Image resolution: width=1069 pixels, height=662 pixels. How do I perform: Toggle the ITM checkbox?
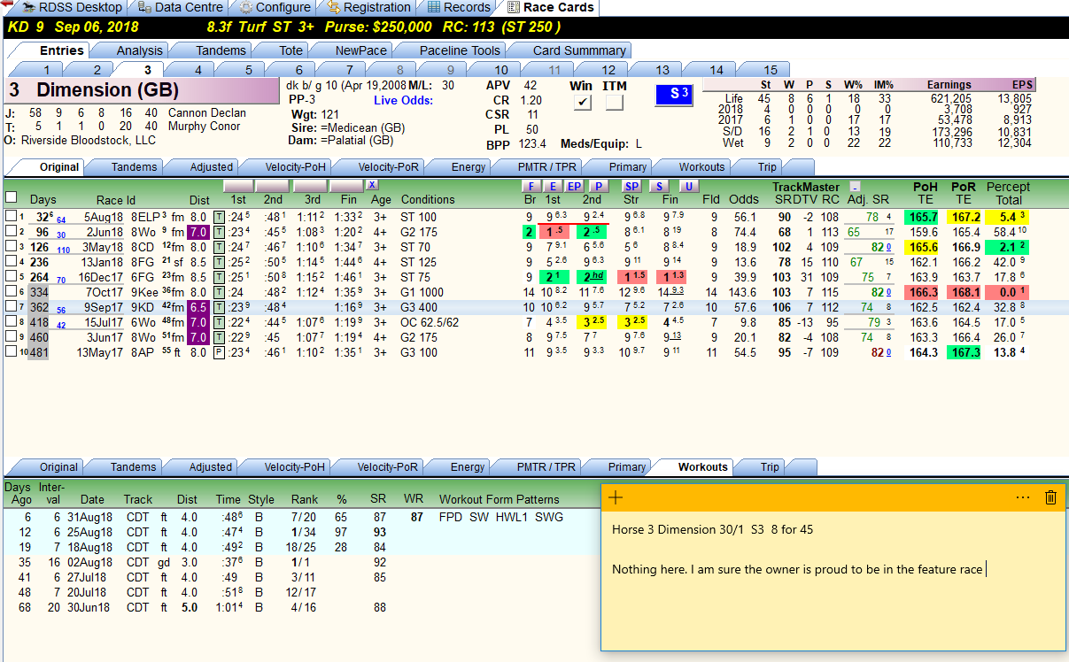coord(614,103)
